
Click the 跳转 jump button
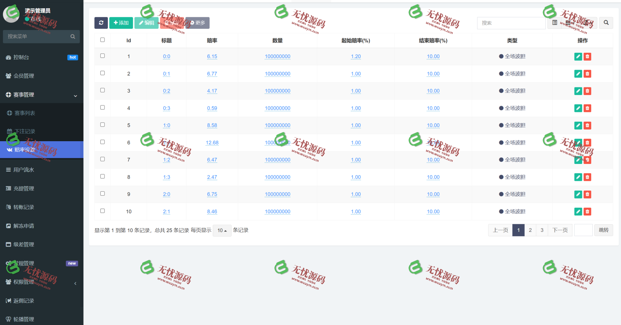(x=604, y=230)
